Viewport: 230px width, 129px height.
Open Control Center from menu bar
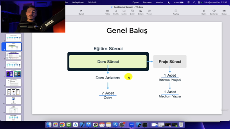(199, 3)
